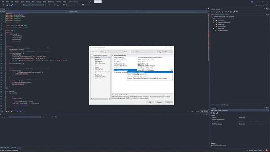Expand External Dependencies in Solution Explorer
The height and width of the screenshot is (152, 270).
214,22
